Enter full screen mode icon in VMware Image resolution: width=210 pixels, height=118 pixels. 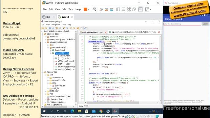(x=129, y=10)
